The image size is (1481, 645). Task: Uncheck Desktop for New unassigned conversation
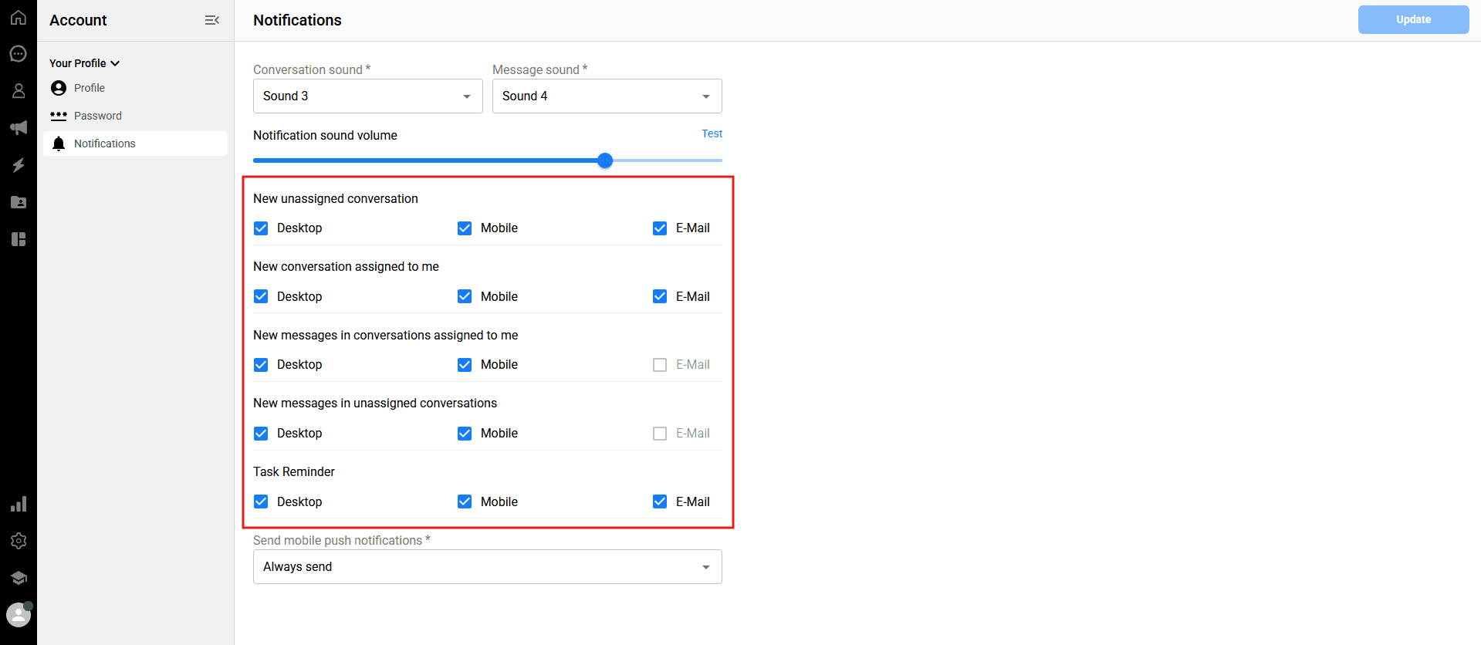[261, 228]
